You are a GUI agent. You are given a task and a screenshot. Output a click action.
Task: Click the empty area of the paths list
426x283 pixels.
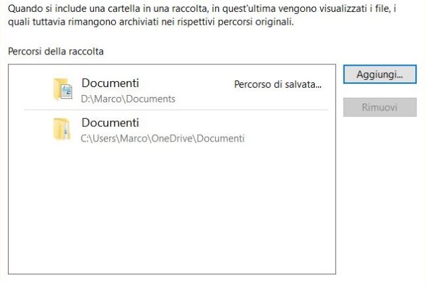(x=172, y=213)
